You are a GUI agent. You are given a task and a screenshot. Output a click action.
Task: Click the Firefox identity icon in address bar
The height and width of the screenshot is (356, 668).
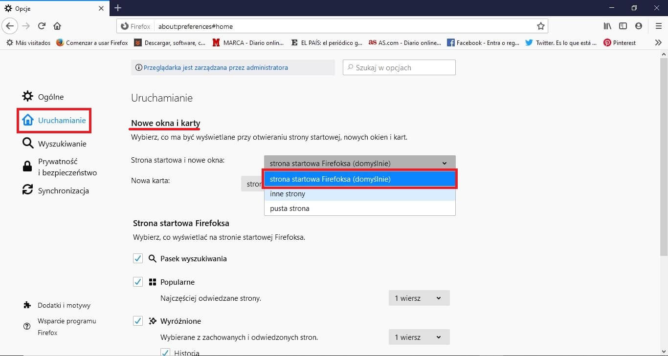[135, 26]
